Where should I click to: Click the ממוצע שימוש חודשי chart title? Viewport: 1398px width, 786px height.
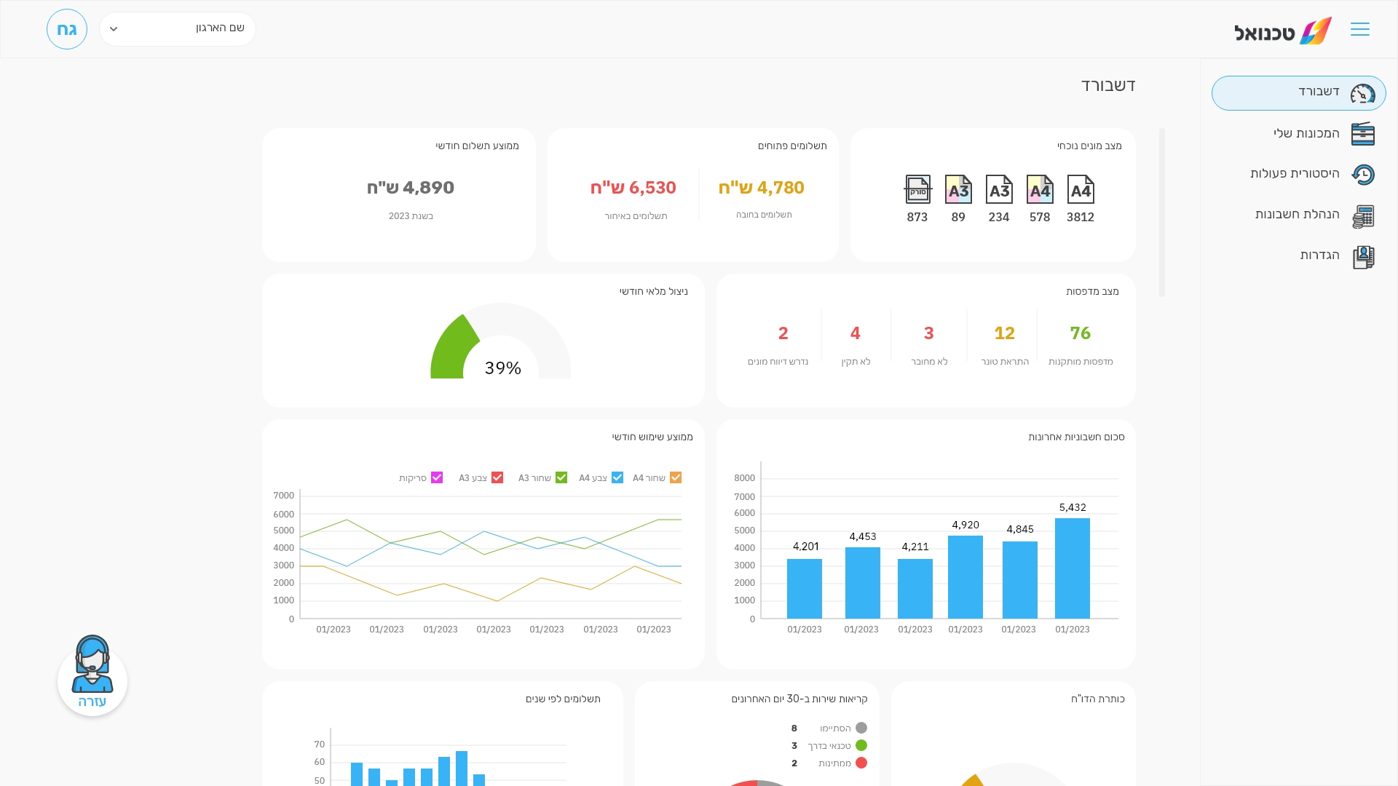(652, 437)
